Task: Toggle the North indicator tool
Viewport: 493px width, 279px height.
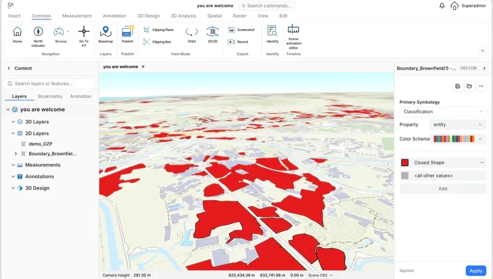Action: [38, 32]
